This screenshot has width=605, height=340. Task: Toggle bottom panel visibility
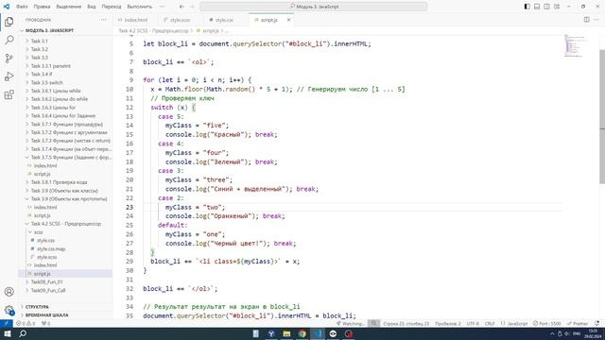click(537, 7)
